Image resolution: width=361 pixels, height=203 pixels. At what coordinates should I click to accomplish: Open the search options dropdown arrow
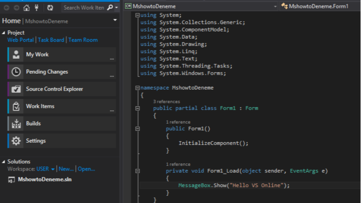coord(117,8)
